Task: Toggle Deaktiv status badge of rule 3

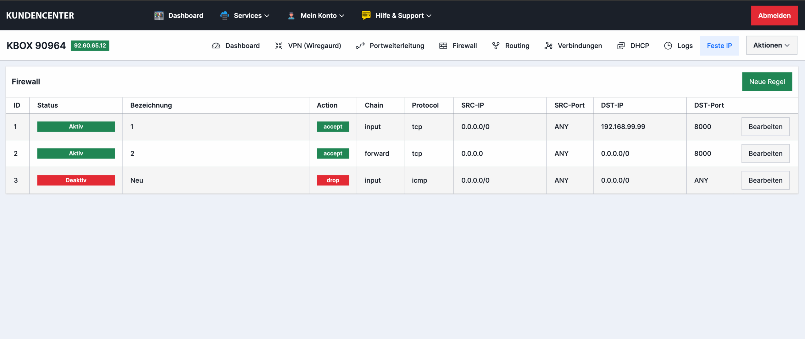Action: point(76,180)
